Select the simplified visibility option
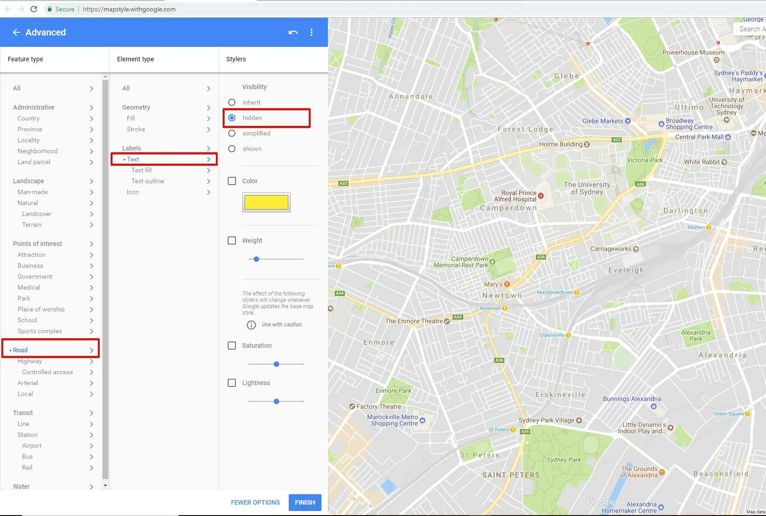766x516 pixels. 232,133
